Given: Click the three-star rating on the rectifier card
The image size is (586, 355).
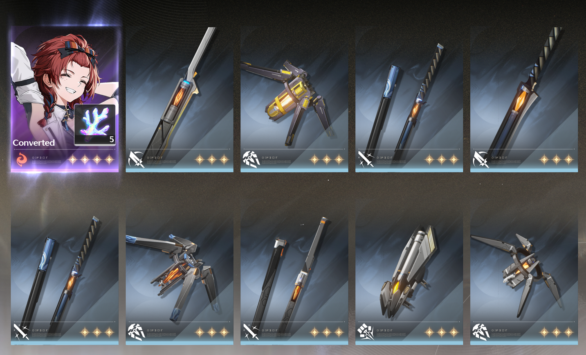Looking at the screenshot, I should 441,333.
